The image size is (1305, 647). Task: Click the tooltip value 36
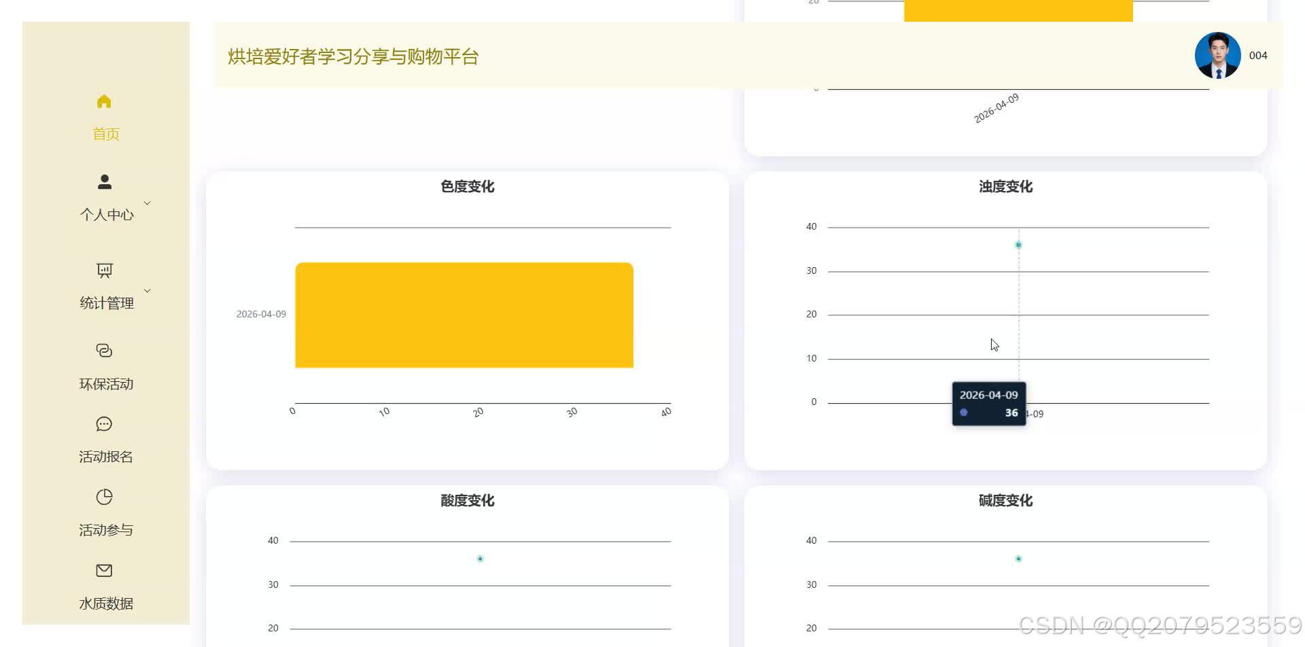coord(1011,413)
